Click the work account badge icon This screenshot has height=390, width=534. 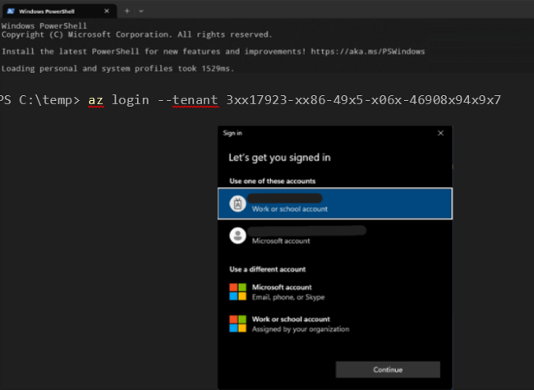[237, 204]
